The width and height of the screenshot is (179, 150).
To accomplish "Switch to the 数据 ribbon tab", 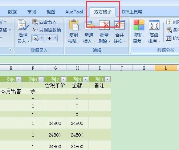I will click(12, 12).
